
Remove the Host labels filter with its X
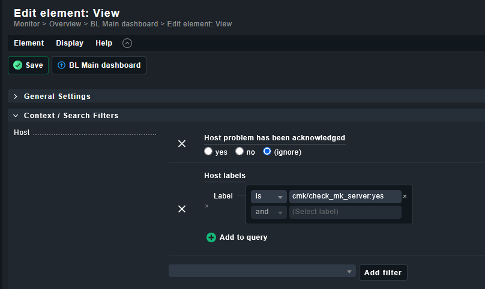click(182, 209)
